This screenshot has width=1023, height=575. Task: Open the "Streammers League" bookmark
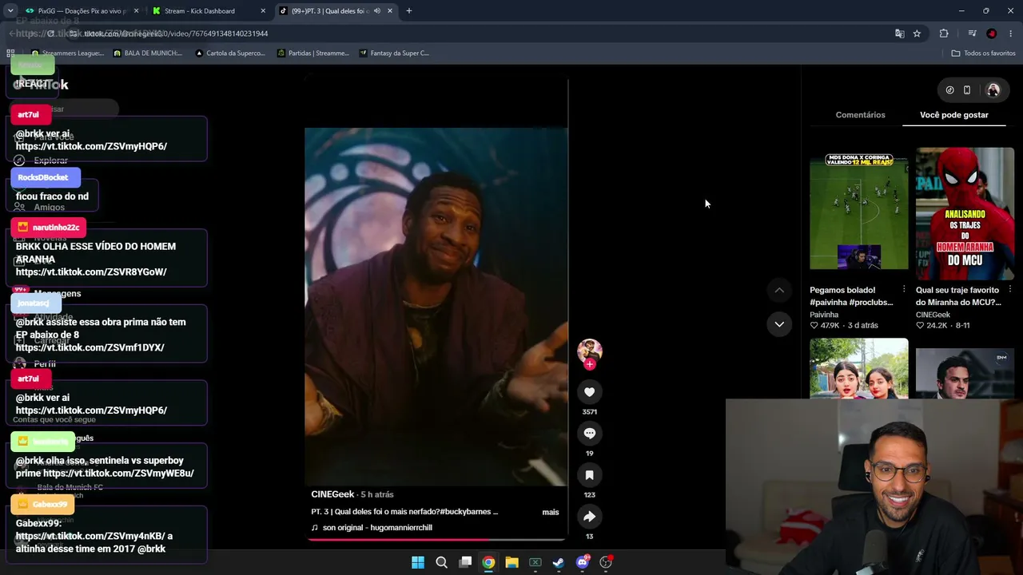[67, 54]
